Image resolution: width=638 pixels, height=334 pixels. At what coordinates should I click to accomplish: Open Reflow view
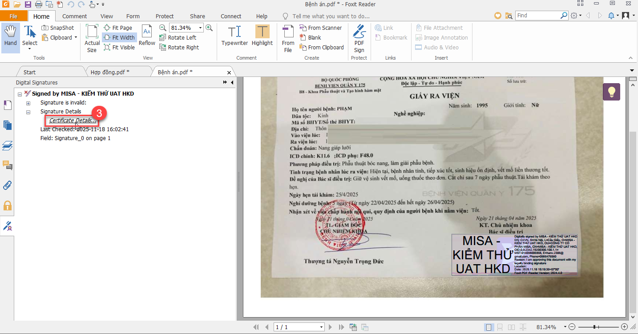pyautogui.click(x=147, y=36)
